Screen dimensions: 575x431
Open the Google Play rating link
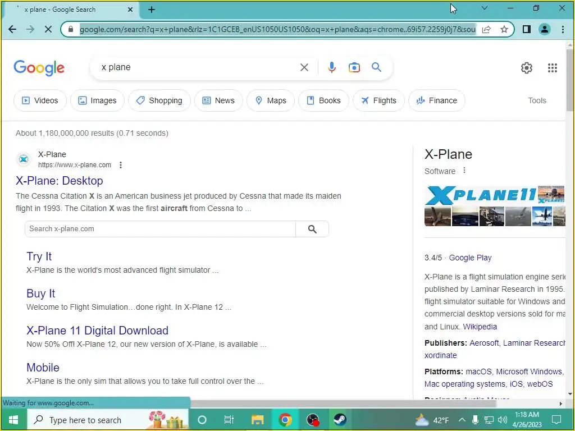click(470, 258)
